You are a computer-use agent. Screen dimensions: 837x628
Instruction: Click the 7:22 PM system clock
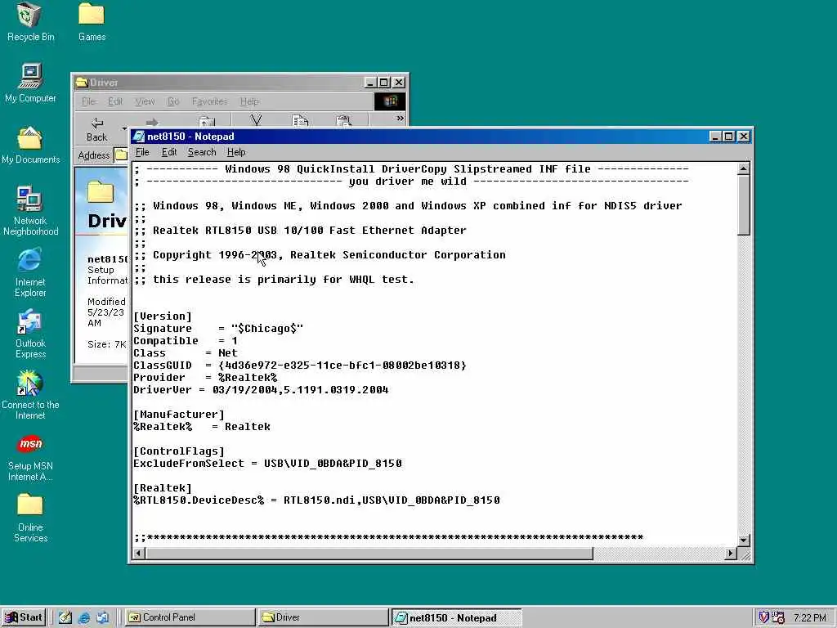(810, 618)
